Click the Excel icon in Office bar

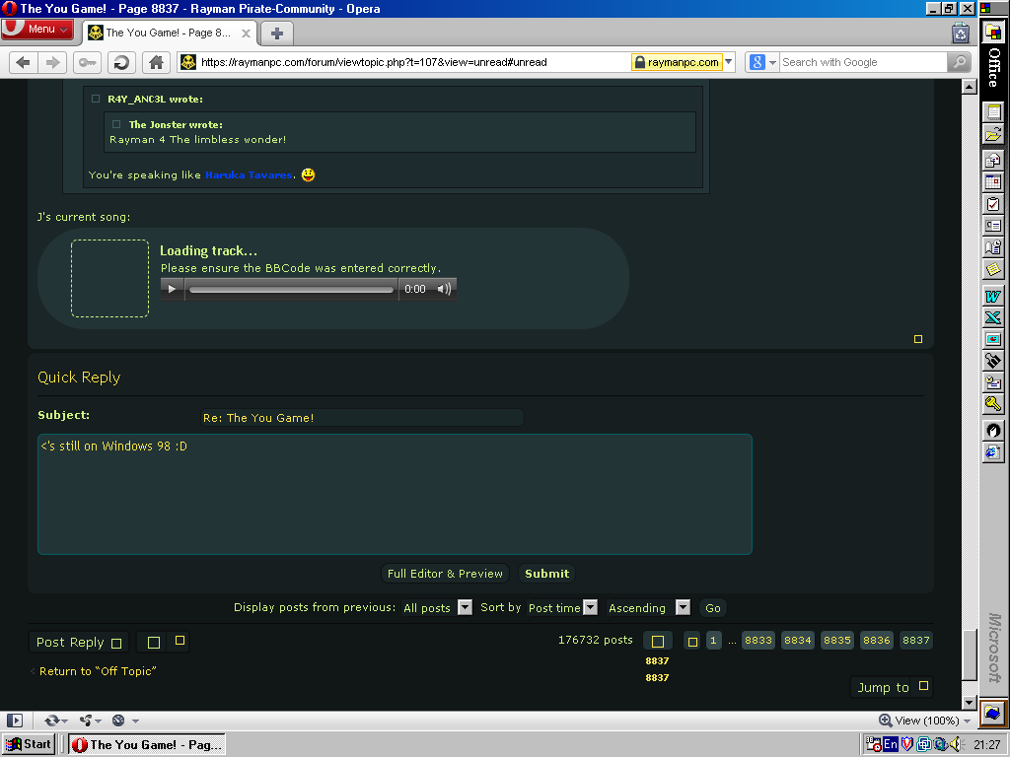993,317
